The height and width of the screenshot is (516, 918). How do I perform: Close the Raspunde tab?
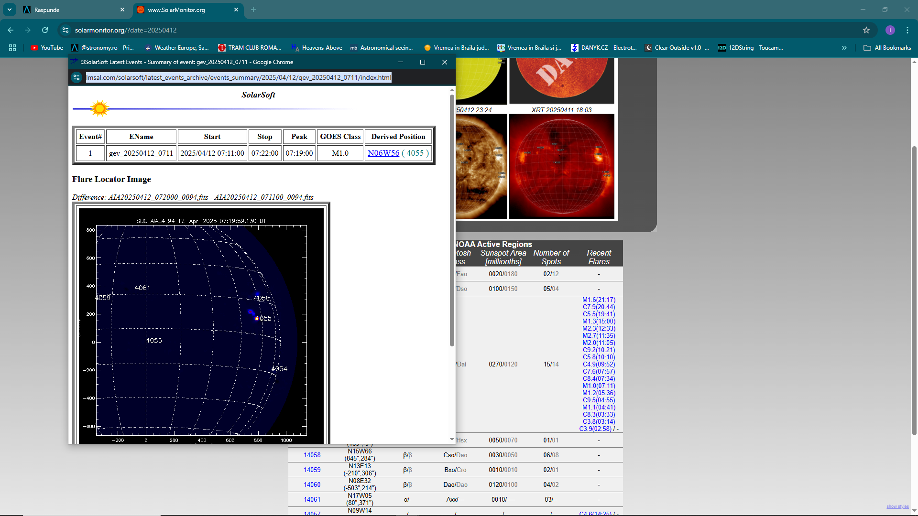pyautogui.click(x=122, y=10)
